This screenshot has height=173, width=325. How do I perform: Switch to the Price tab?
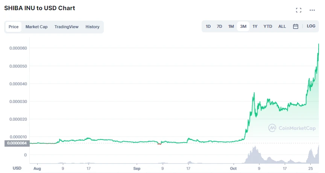[x=14, y=27]
